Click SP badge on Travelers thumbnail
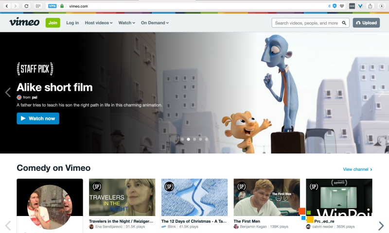The image size is (389, 233). 97,186
